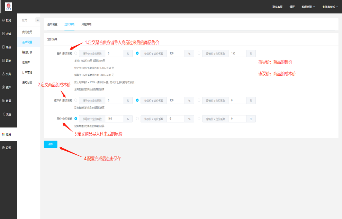
Task: Open the 会员 members sidebar icon
Action: point(3,74)
